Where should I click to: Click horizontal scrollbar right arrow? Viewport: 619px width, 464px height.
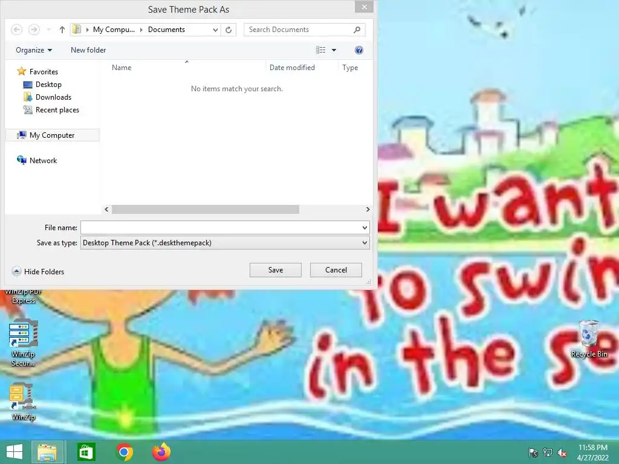pyautogui.click(x=368, y=210)
